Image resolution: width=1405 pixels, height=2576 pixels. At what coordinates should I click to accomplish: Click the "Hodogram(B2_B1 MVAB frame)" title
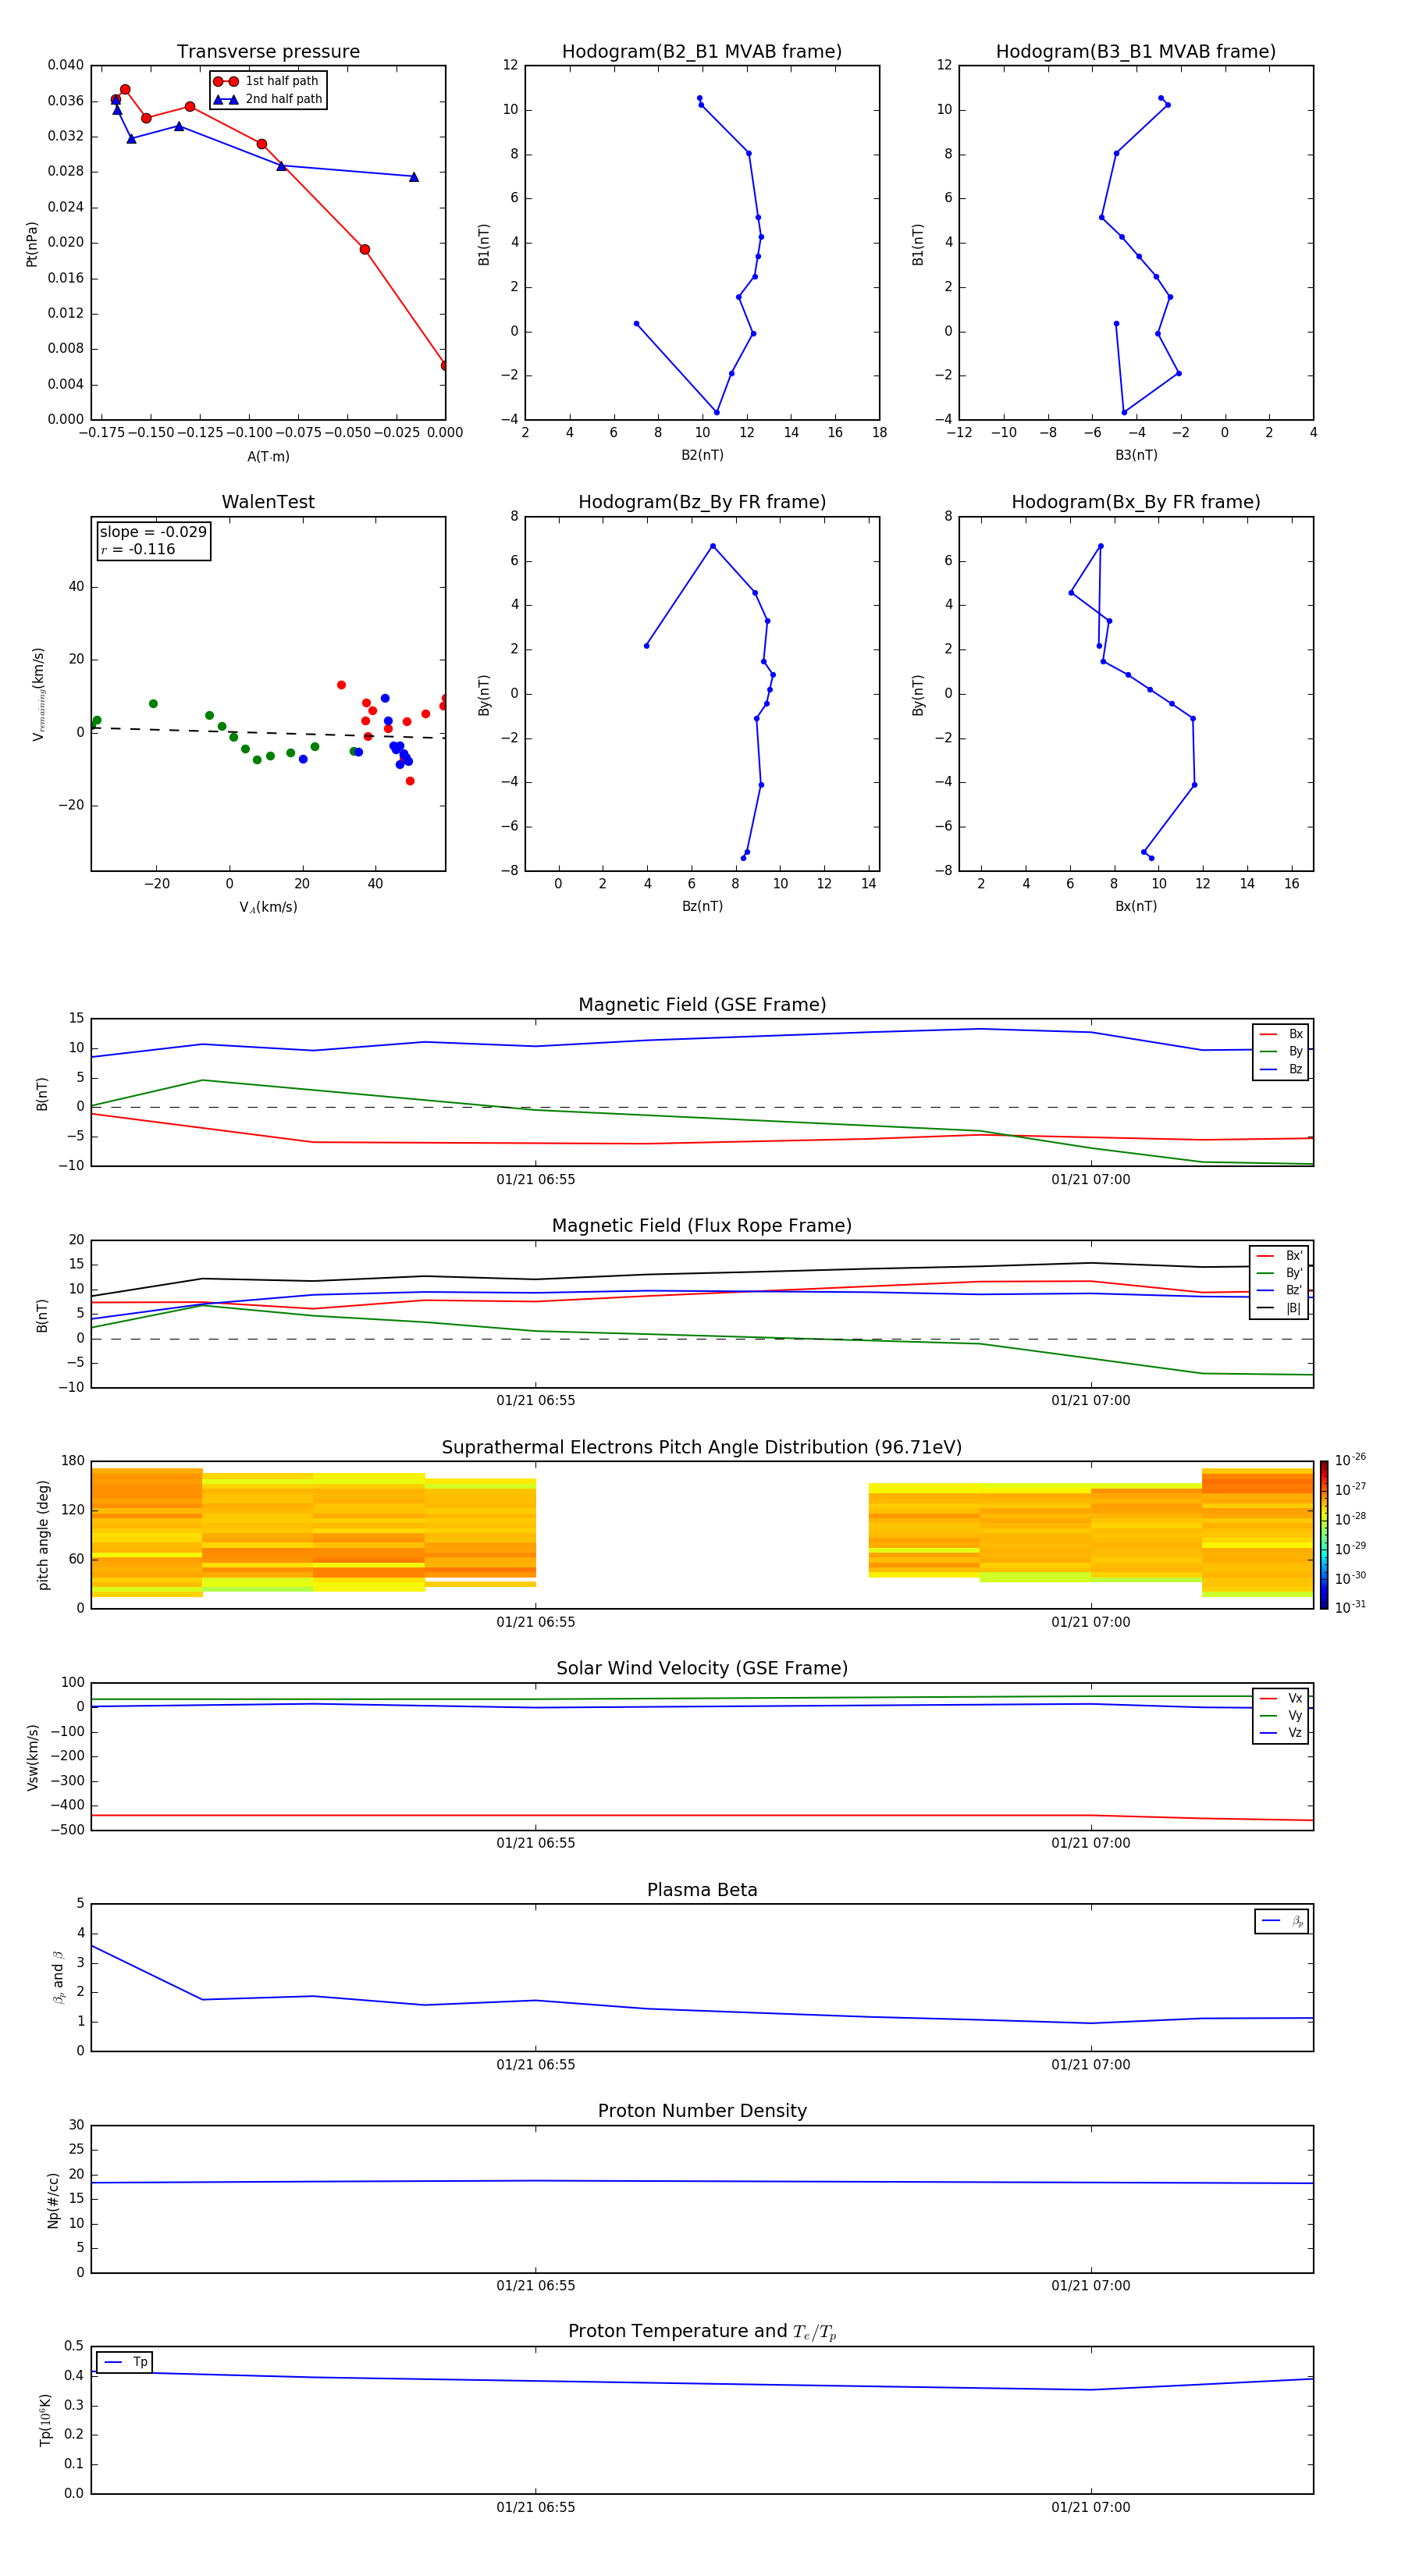pos(702,52)
